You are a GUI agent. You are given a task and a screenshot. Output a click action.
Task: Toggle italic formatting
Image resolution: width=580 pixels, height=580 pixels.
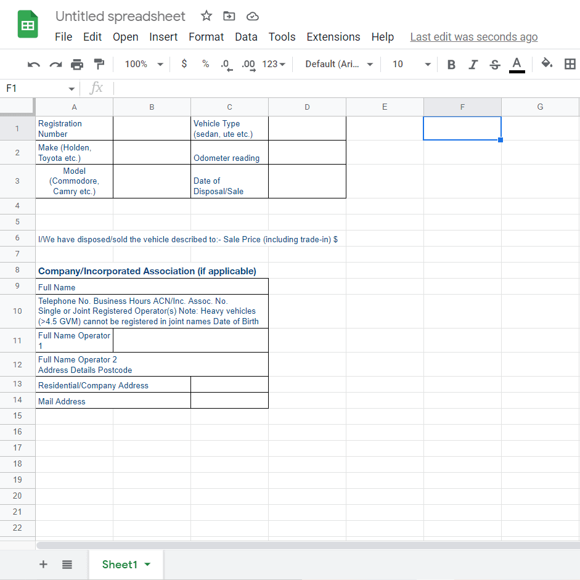(x=473, y=65)
